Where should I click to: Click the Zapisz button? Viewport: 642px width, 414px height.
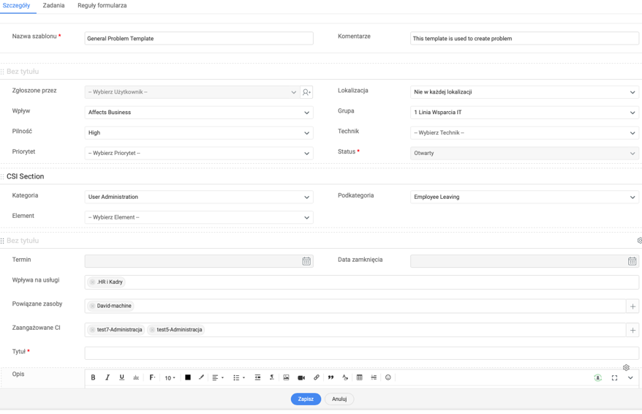pos(306,399)
